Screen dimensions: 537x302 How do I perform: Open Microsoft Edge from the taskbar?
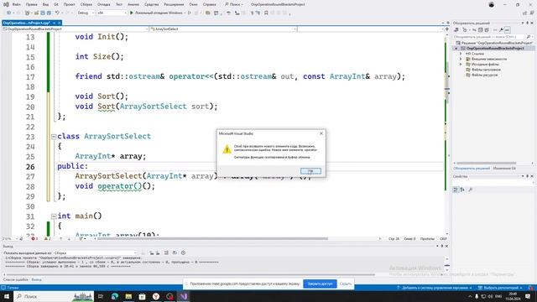(x=115, y=296)
